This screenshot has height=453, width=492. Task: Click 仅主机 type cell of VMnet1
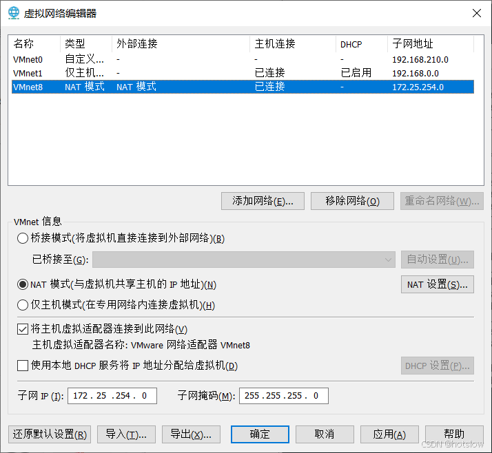click(x=84, y=73)
